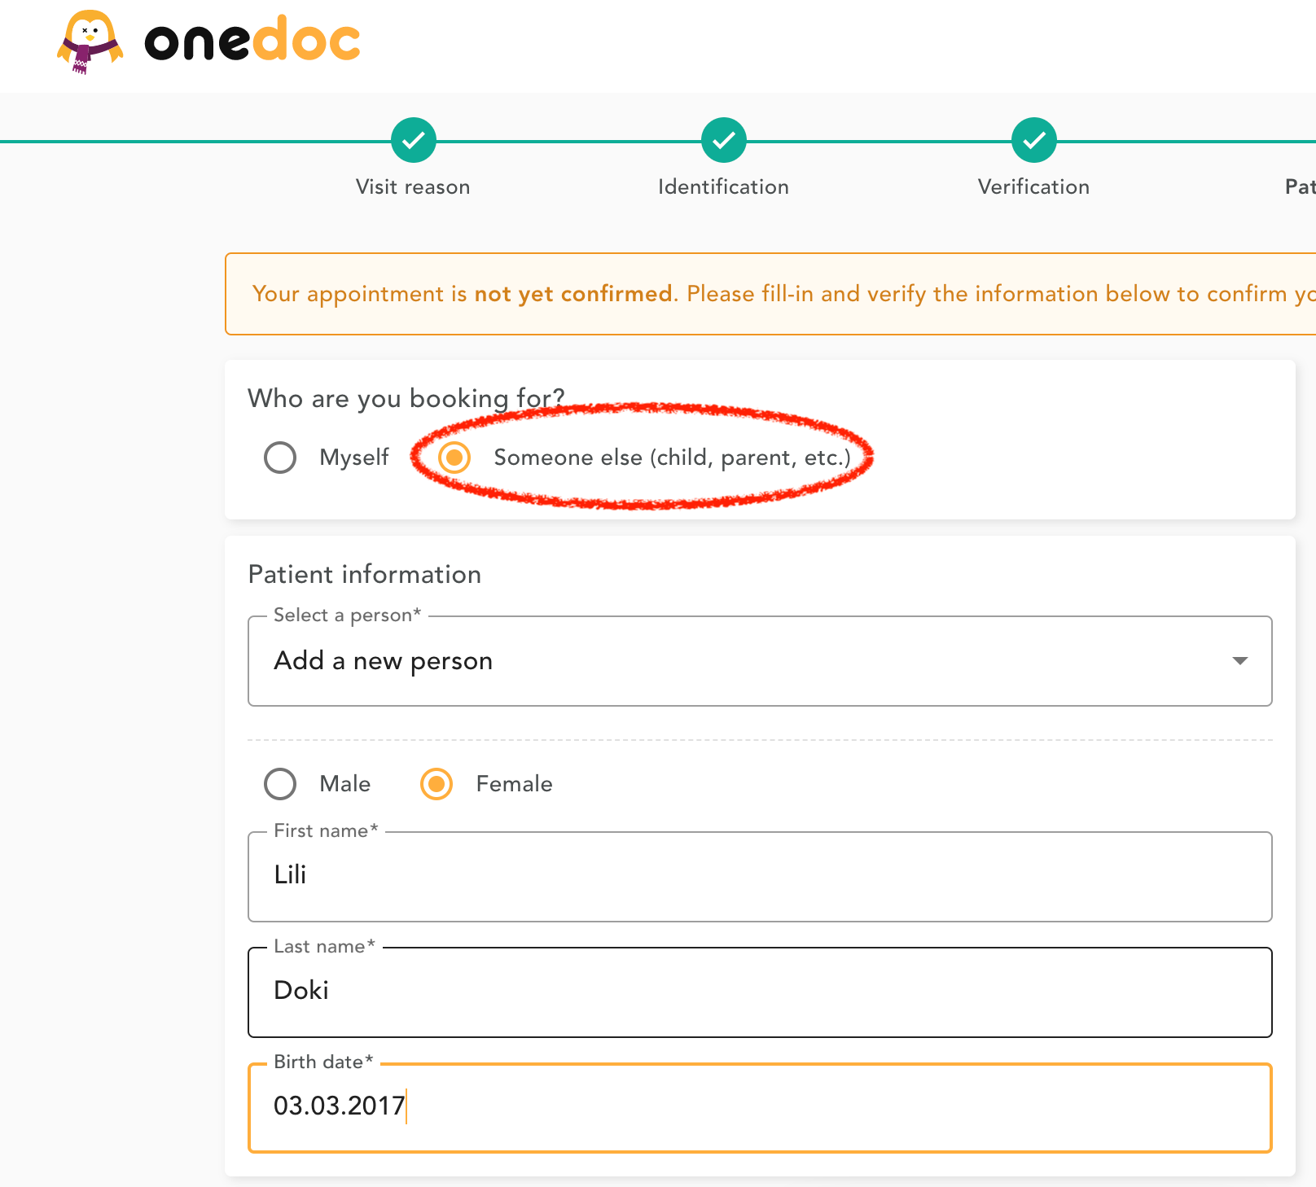Screen dimensions: 1316x1187
Task: Click the onedoc penguin mascot icon
Action: click(x=90, y=42)
